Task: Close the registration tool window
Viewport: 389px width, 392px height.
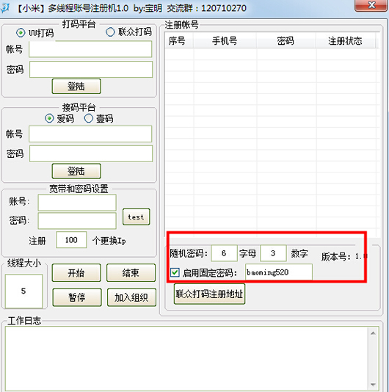Action: [x=371, y=5]
